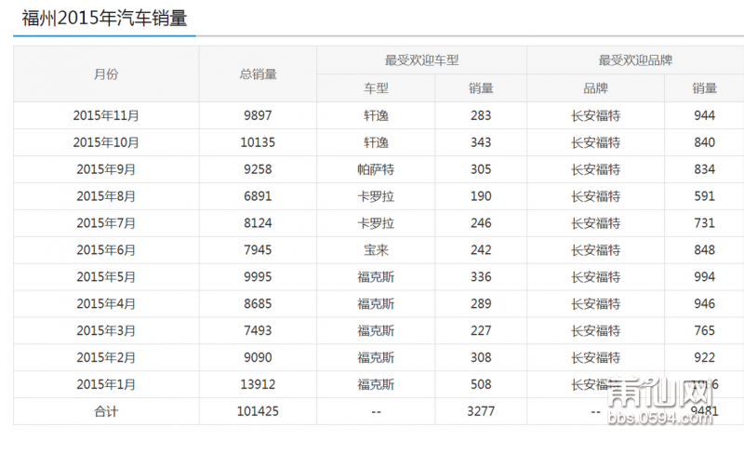Click brand sales value 922
The image size is (744, 454).
[704, 357]
